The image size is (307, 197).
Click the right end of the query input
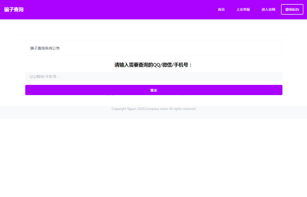point(273,77)
